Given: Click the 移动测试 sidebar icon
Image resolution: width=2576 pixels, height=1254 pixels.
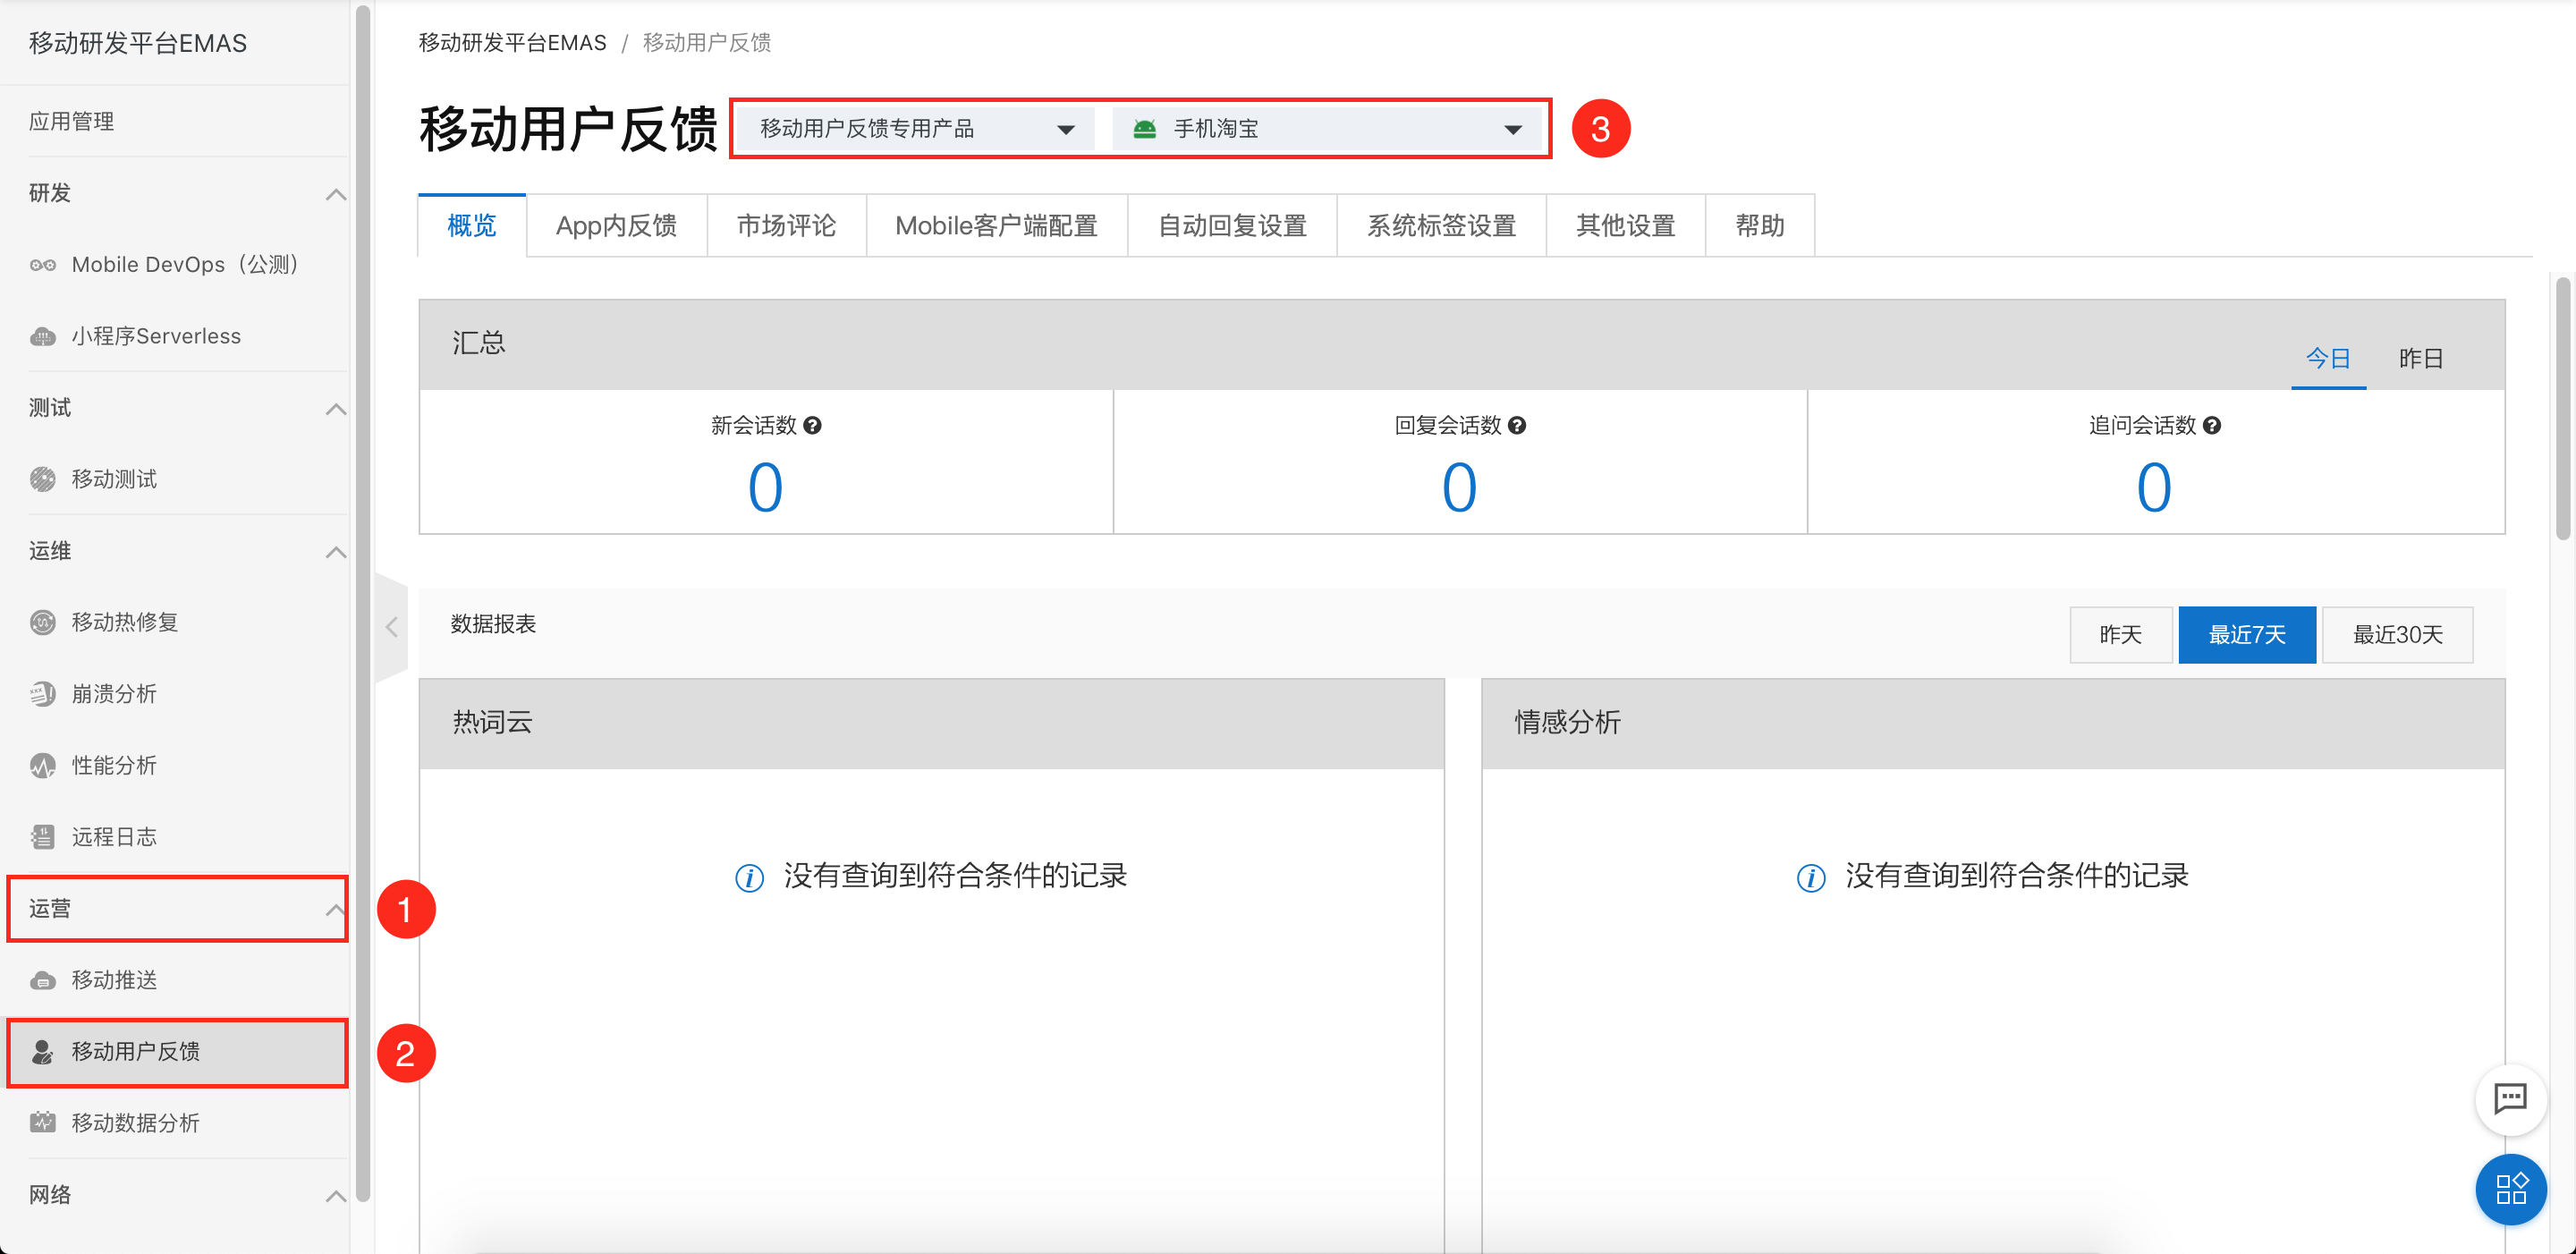Looking at the screenshot, I should point(43,480).
